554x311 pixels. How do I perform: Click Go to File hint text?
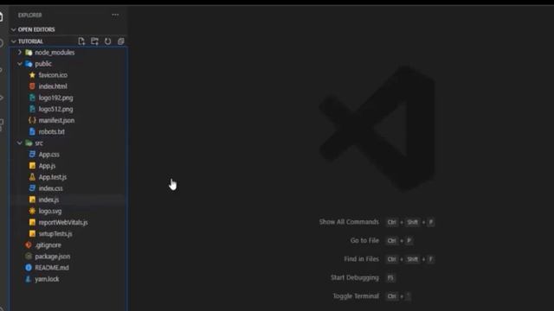364,240
